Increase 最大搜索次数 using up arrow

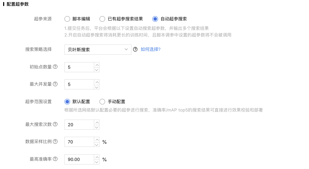pos(97,122)
